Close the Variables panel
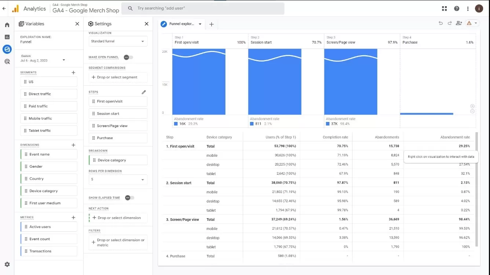 click(77, 24)
